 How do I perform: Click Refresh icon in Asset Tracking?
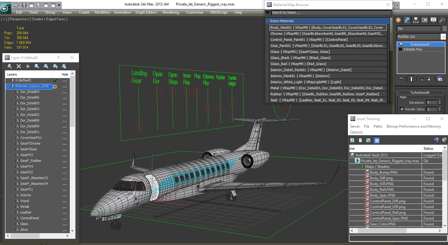pos(352,140)
